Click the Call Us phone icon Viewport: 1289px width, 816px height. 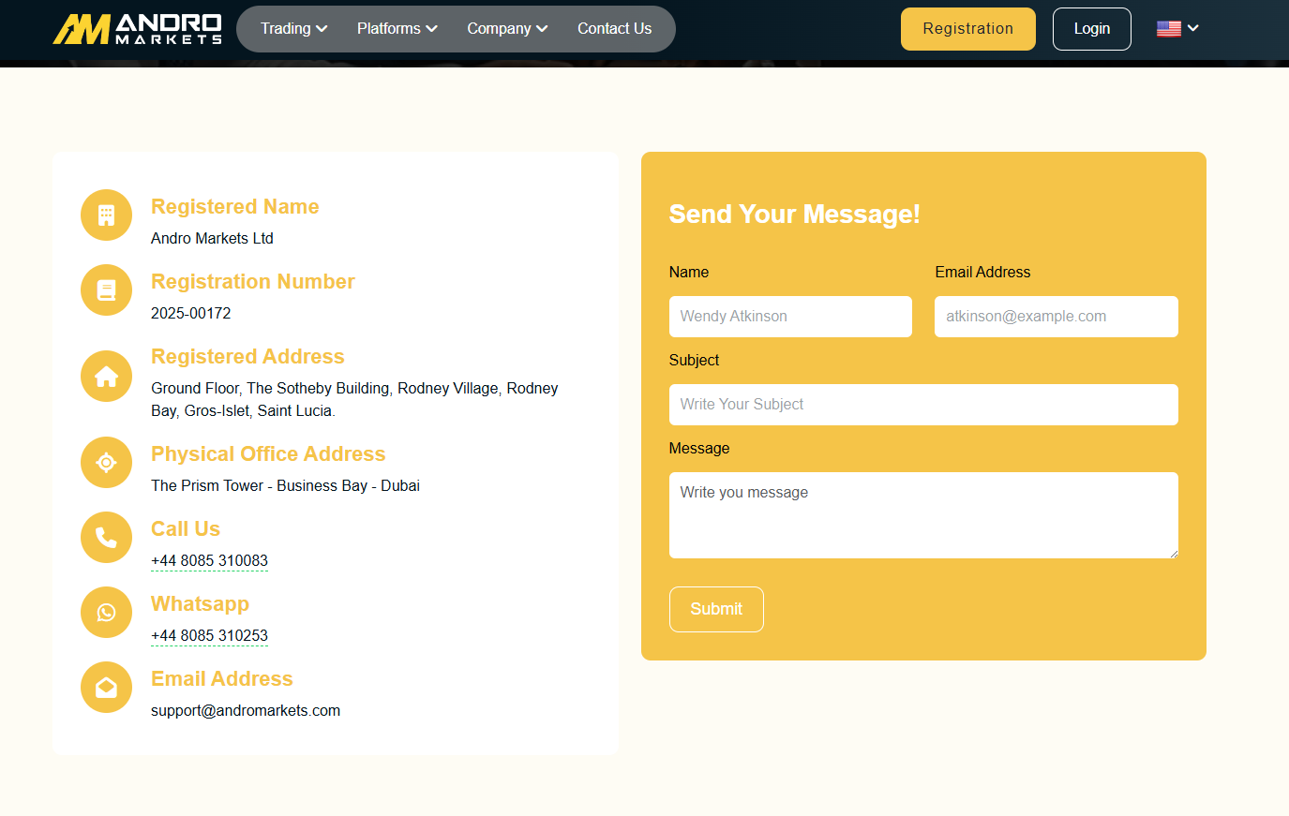(107, 538)
